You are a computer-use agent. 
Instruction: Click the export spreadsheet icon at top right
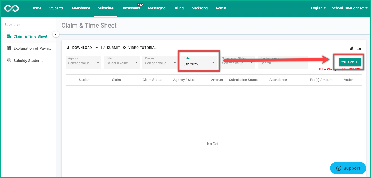(x=351, y=48)
